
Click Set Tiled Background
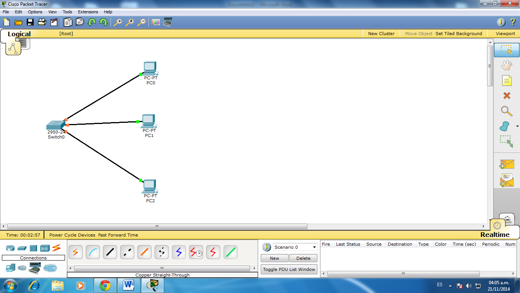coord(459,34)
